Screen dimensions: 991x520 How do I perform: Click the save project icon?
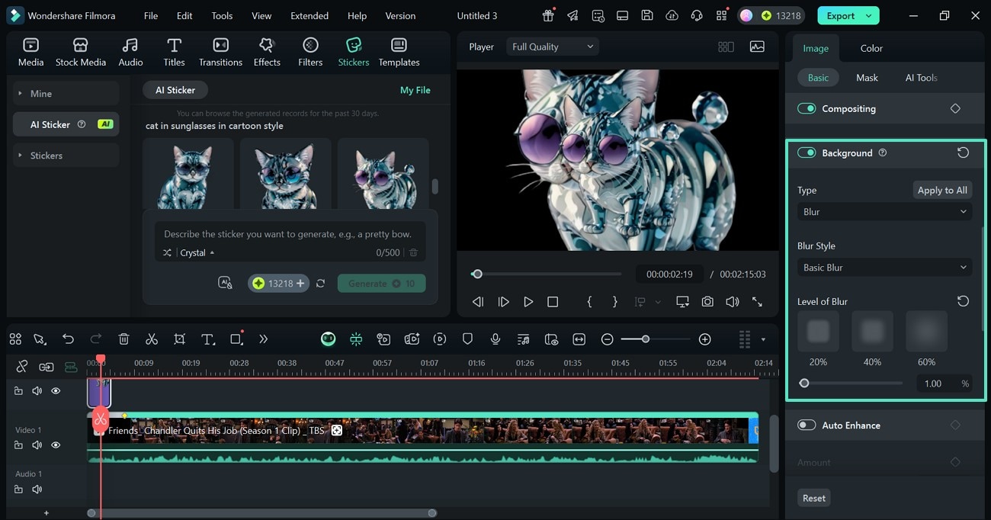tap(646, 15)
